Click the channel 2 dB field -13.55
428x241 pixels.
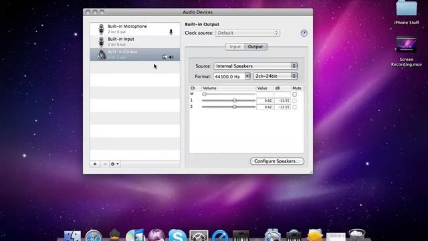pyautogui.click(x=282, y=107)
